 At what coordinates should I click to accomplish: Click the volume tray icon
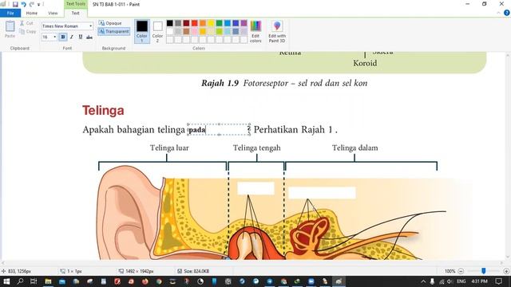[x=450, y=281]
